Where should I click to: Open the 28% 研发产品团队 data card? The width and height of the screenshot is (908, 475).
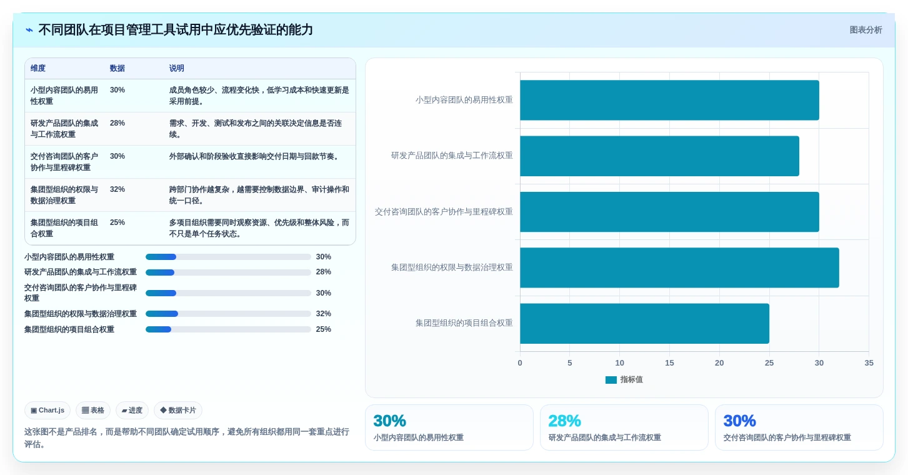coord(624,427)
